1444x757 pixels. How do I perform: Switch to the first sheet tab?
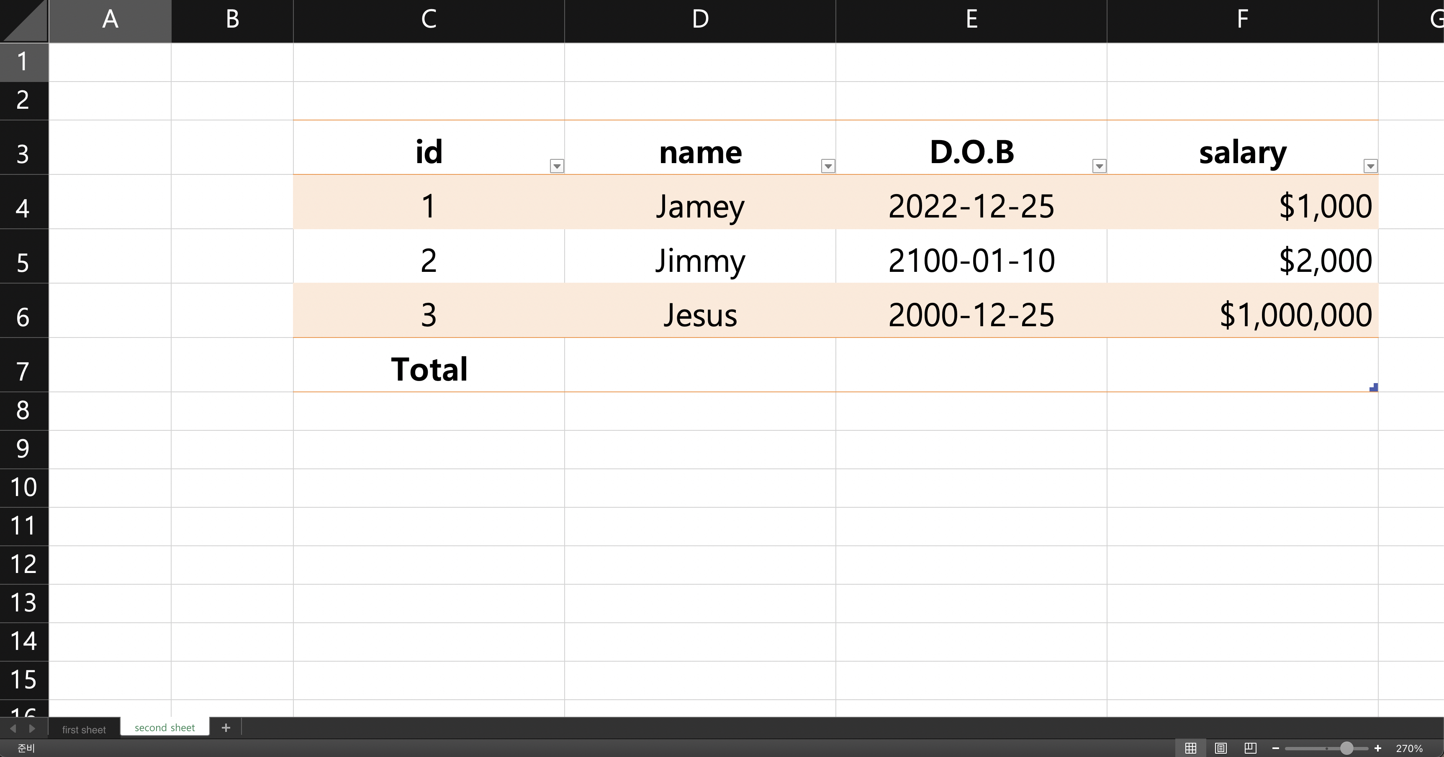[84, 729]
